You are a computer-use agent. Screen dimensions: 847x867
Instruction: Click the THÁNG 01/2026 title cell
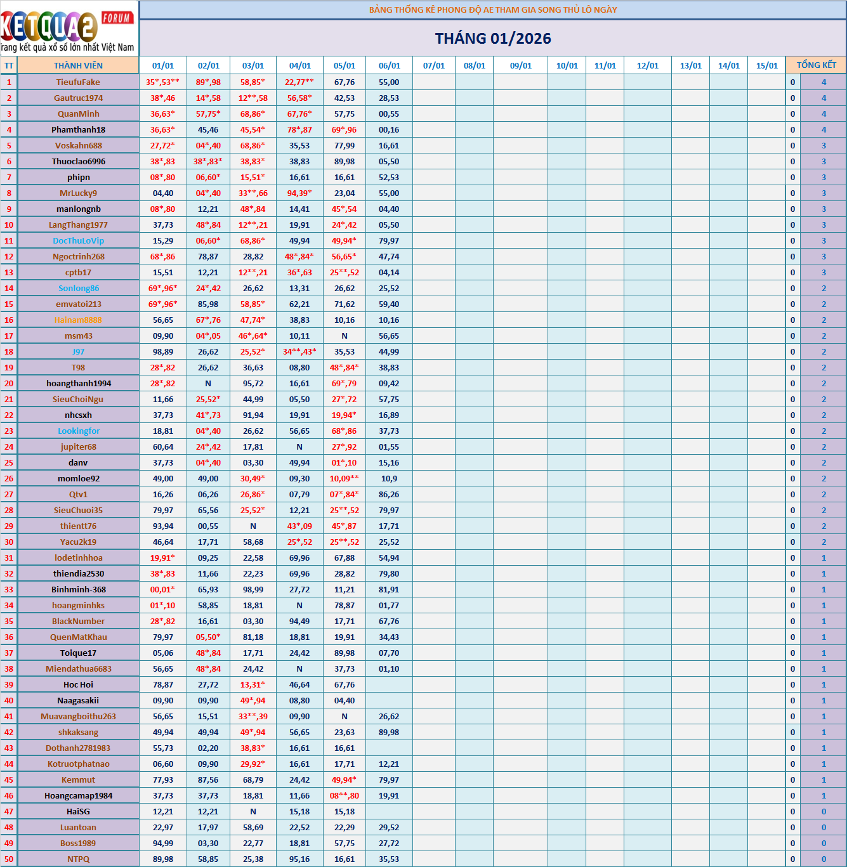click(492, 39)
